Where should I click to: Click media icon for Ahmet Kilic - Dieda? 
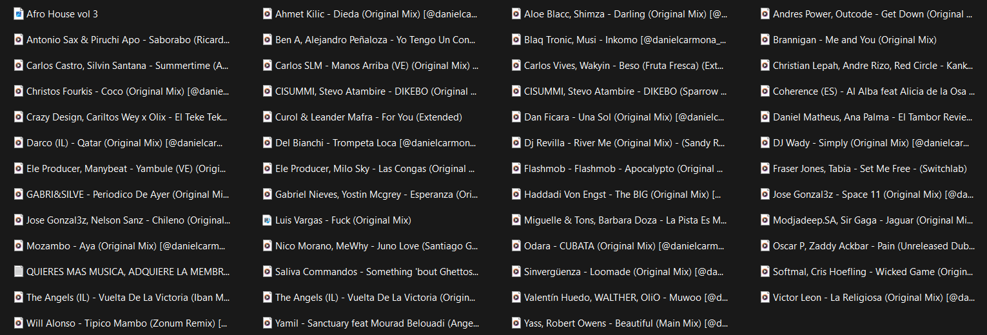coord(268,14)
